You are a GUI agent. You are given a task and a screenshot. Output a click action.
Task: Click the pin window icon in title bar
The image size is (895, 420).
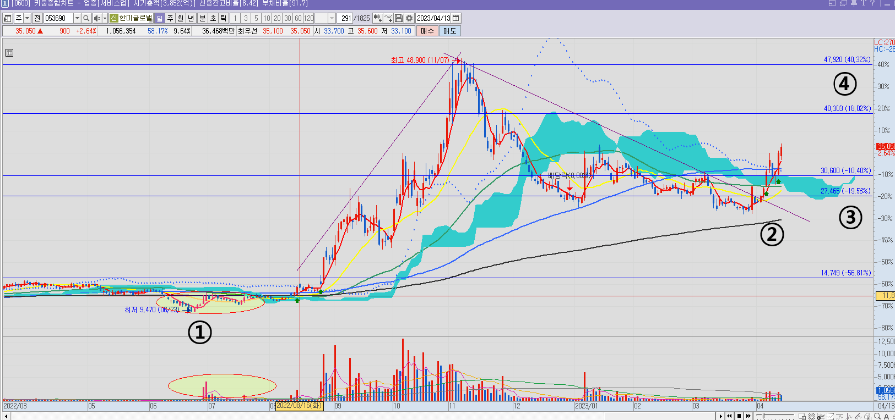click(x=854, y=3)
